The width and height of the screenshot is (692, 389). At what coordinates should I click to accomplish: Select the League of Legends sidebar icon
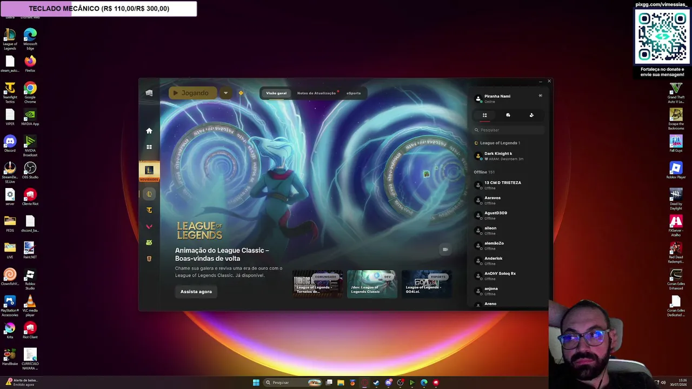tap(149, 194)
